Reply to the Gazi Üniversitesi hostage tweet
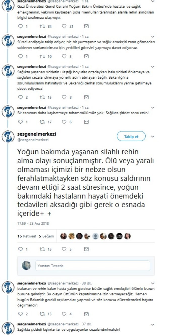The image size is (169, 335). 21,26
